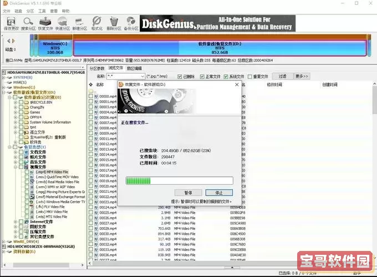Click the 音乐文件 music icon in tree
Screen dimensions: 377x277
click(27, 162)
